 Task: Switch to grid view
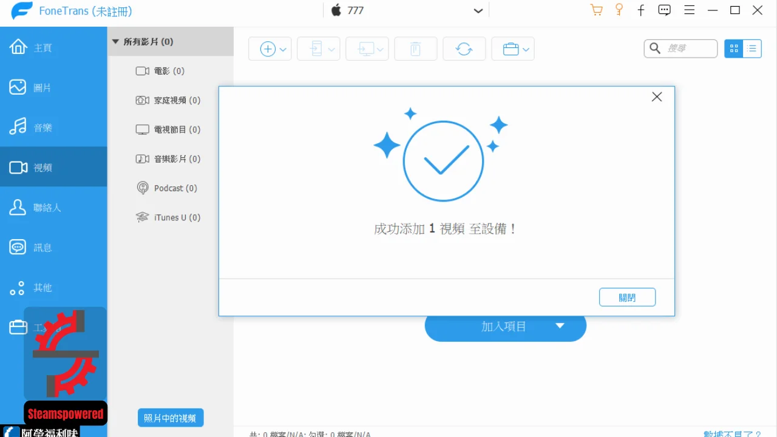coord(734,49)
